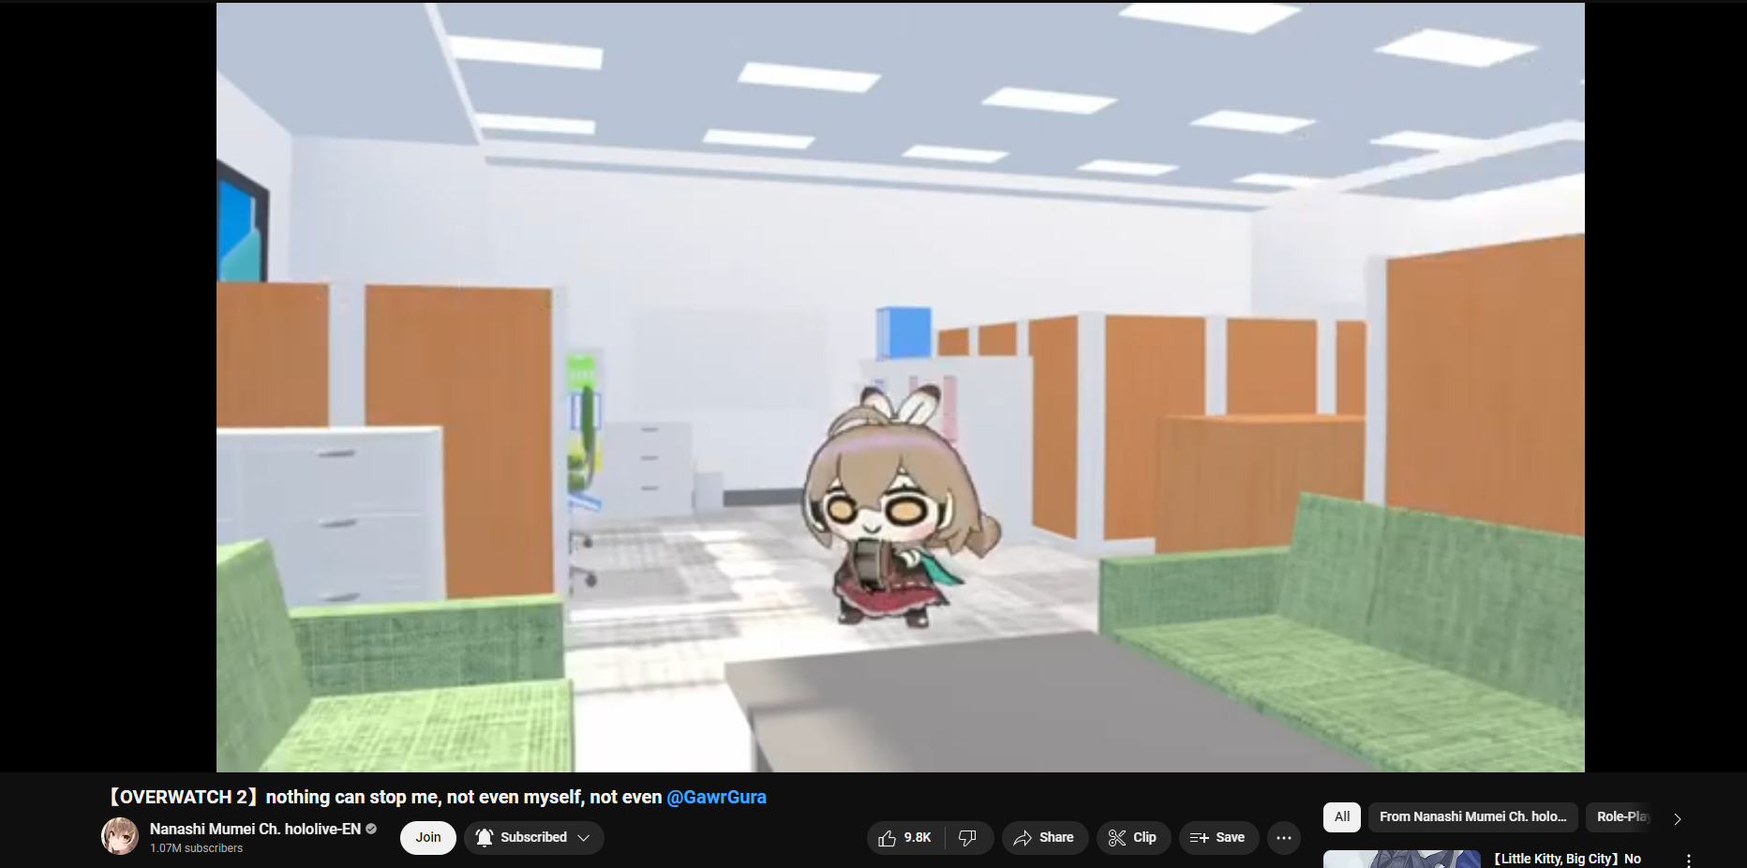This screenshot has width=1747, height=868.
Task: Join the channel membership
Action: [428, 838]
